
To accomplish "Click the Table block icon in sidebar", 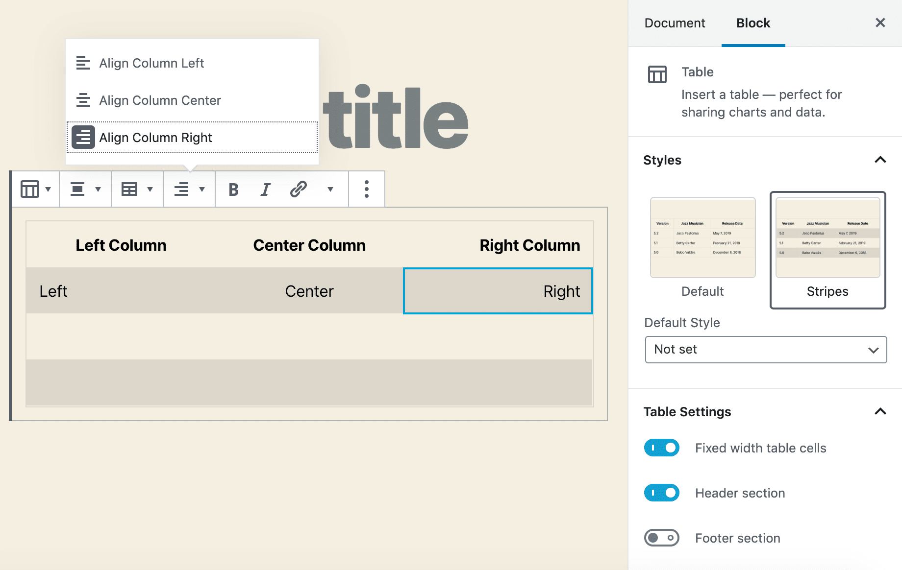I will [x=657, y=73].
